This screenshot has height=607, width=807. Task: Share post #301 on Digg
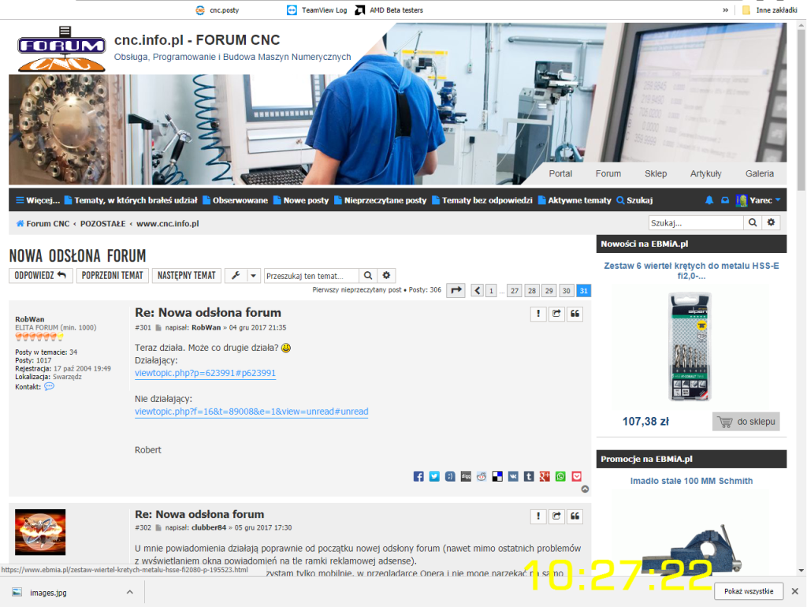tap(466, 476)
